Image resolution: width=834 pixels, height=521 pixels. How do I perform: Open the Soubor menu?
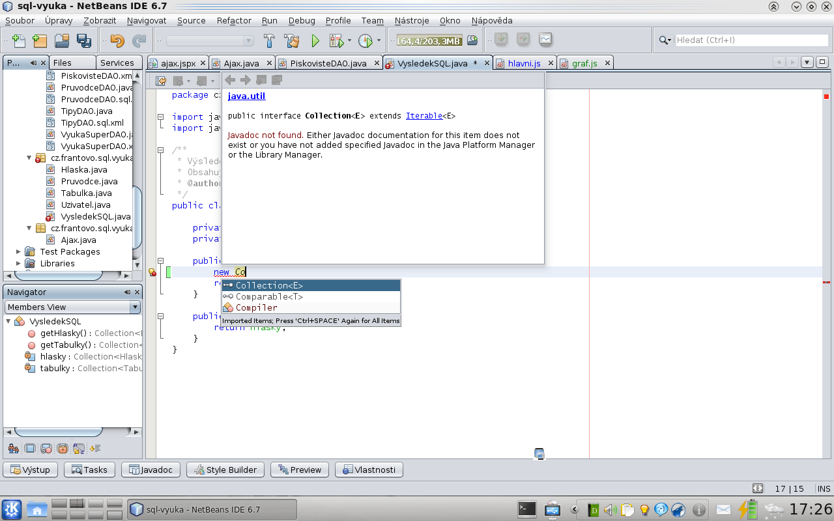[x=20, y=20]
